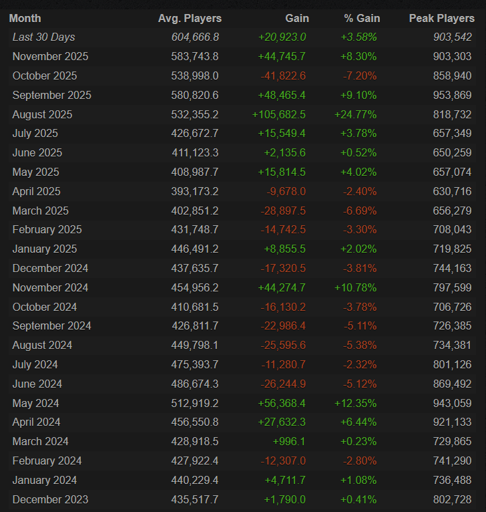Viewport: 486px width, 512px height.
Task: Click average players value 410,681.5
Action: coord(195,307)
